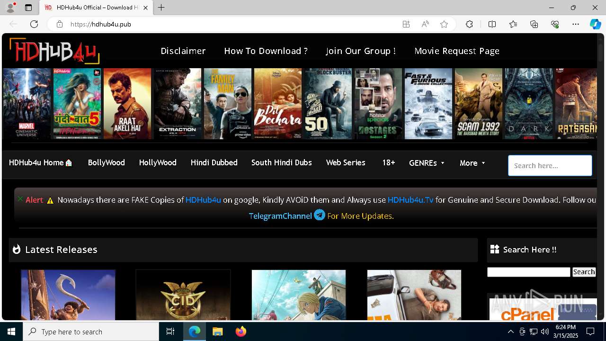Launch Copilot sidebar
606x341 pixels.
[x=595, y=24]
